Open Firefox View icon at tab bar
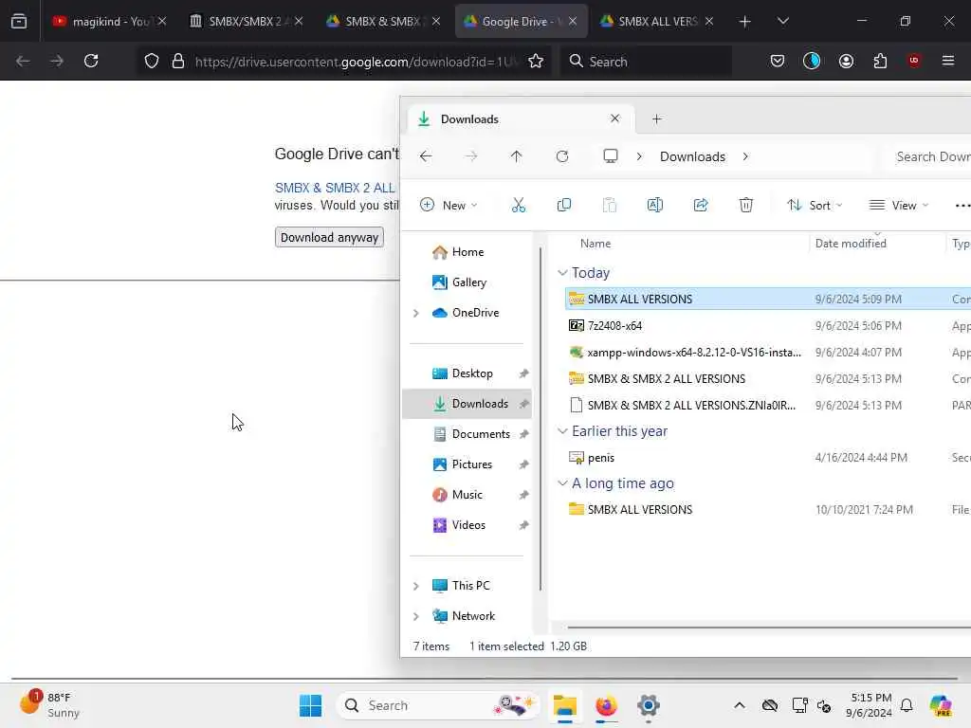The height and width of the screenshot is (728, 971). click(x=19, y=21)
